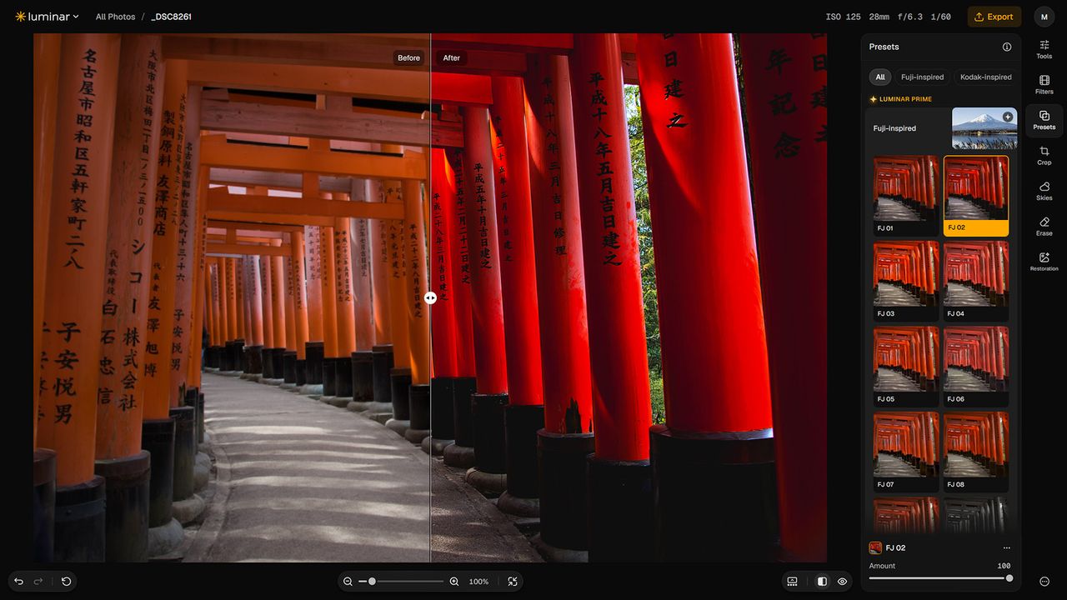Open the more options circle at bottom right
This screenshot has height=600, width=1067.
tap(1044, 582)
